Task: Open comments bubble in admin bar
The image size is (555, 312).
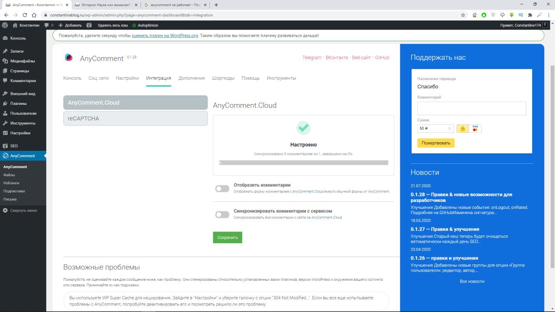Action: pyautogui.click(x=49, y=25)
